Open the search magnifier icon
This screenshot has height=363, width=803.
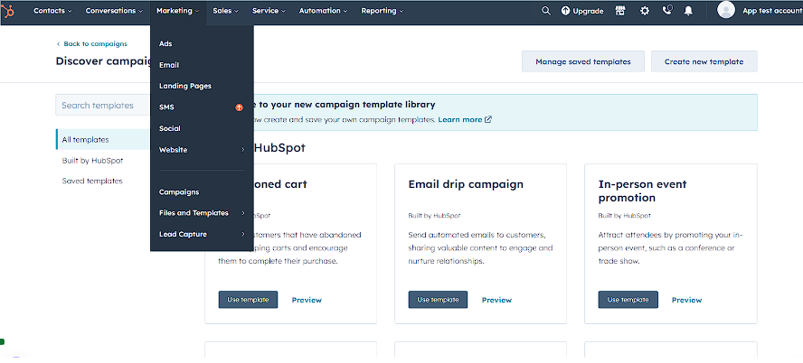coord(546,11)
